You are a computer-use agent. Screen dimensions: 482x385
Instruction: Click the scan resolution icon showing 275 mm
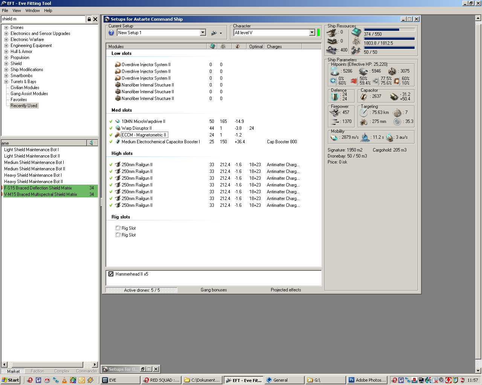coord(363,121)
